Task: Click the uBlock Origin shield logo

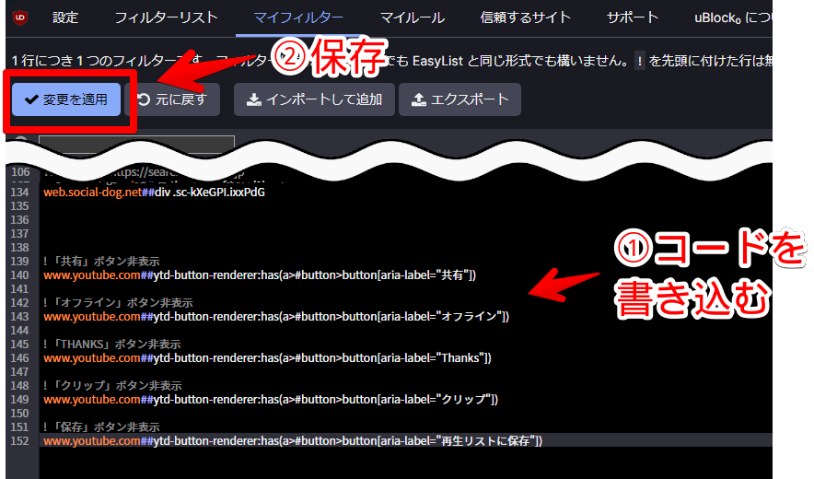Action: pyautogui.click(x=19, y=18)
